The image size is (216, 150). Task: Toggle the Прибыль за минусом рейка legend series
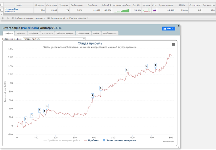pyautogui.click(x=62, y=140)
